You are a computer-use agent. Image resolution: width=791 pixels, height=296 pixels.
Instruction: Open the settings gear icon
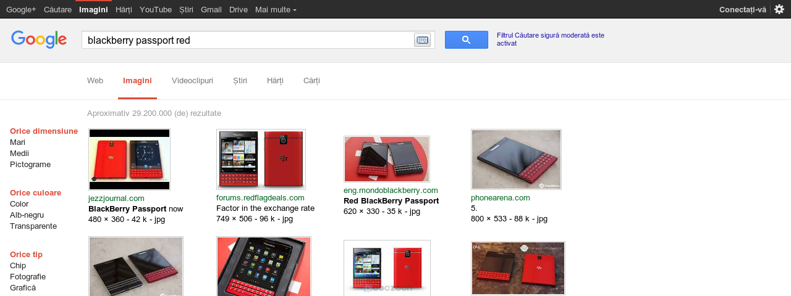click(x=779, y=9)
